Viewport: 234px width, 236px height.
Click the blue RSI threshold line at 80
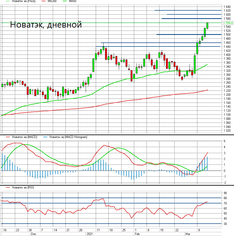click(x=111, y=198)
